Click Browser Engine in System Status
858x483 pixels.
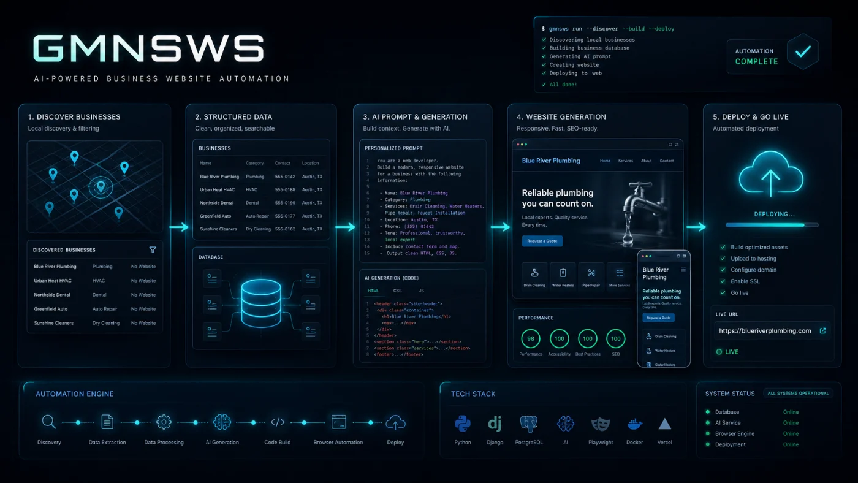click(734, 433)
